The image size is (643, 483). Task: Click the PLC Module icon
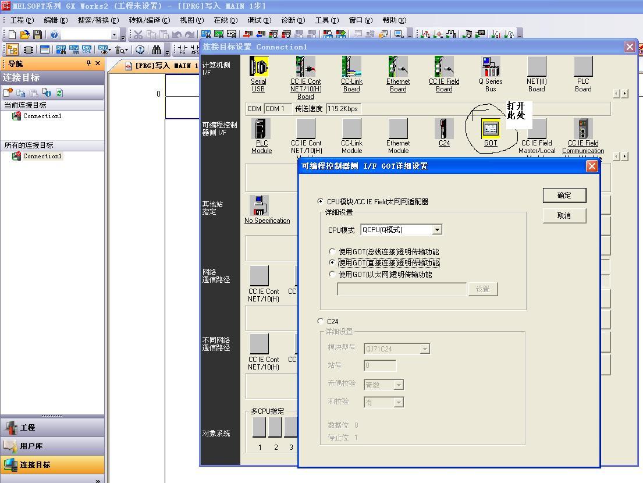click(261, 129)
